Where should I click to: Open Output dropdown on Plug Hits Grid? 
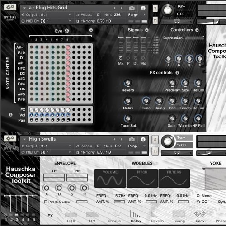(x=70, y=15)
